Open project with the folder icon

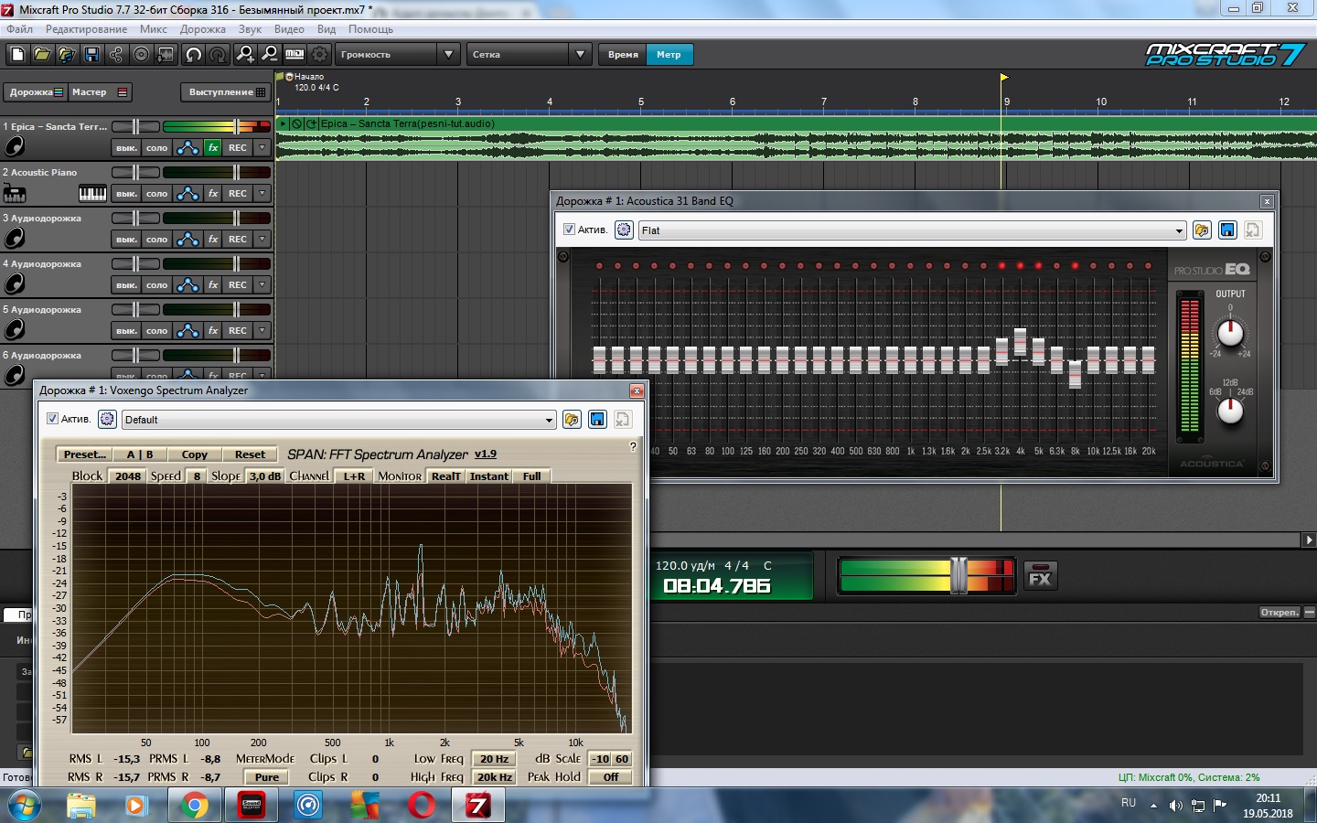pos(42,55)
